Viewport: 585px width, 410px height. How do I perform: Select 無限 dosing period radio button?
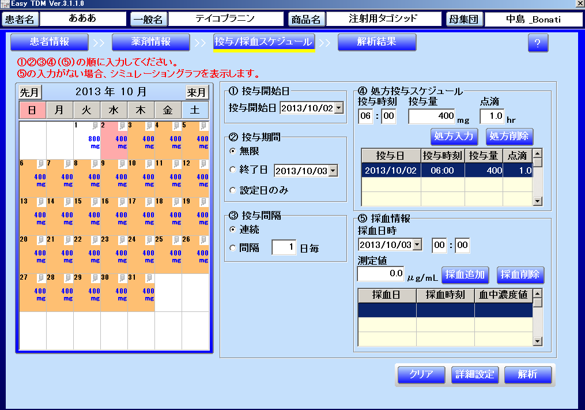coord(233,151)
